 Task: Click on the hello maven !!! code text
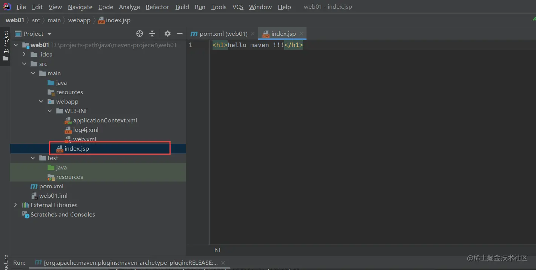(256, 45)
